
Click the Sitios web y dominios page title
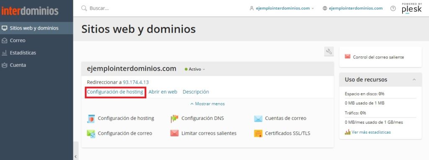pyautogui.click(x=138, y=29)
